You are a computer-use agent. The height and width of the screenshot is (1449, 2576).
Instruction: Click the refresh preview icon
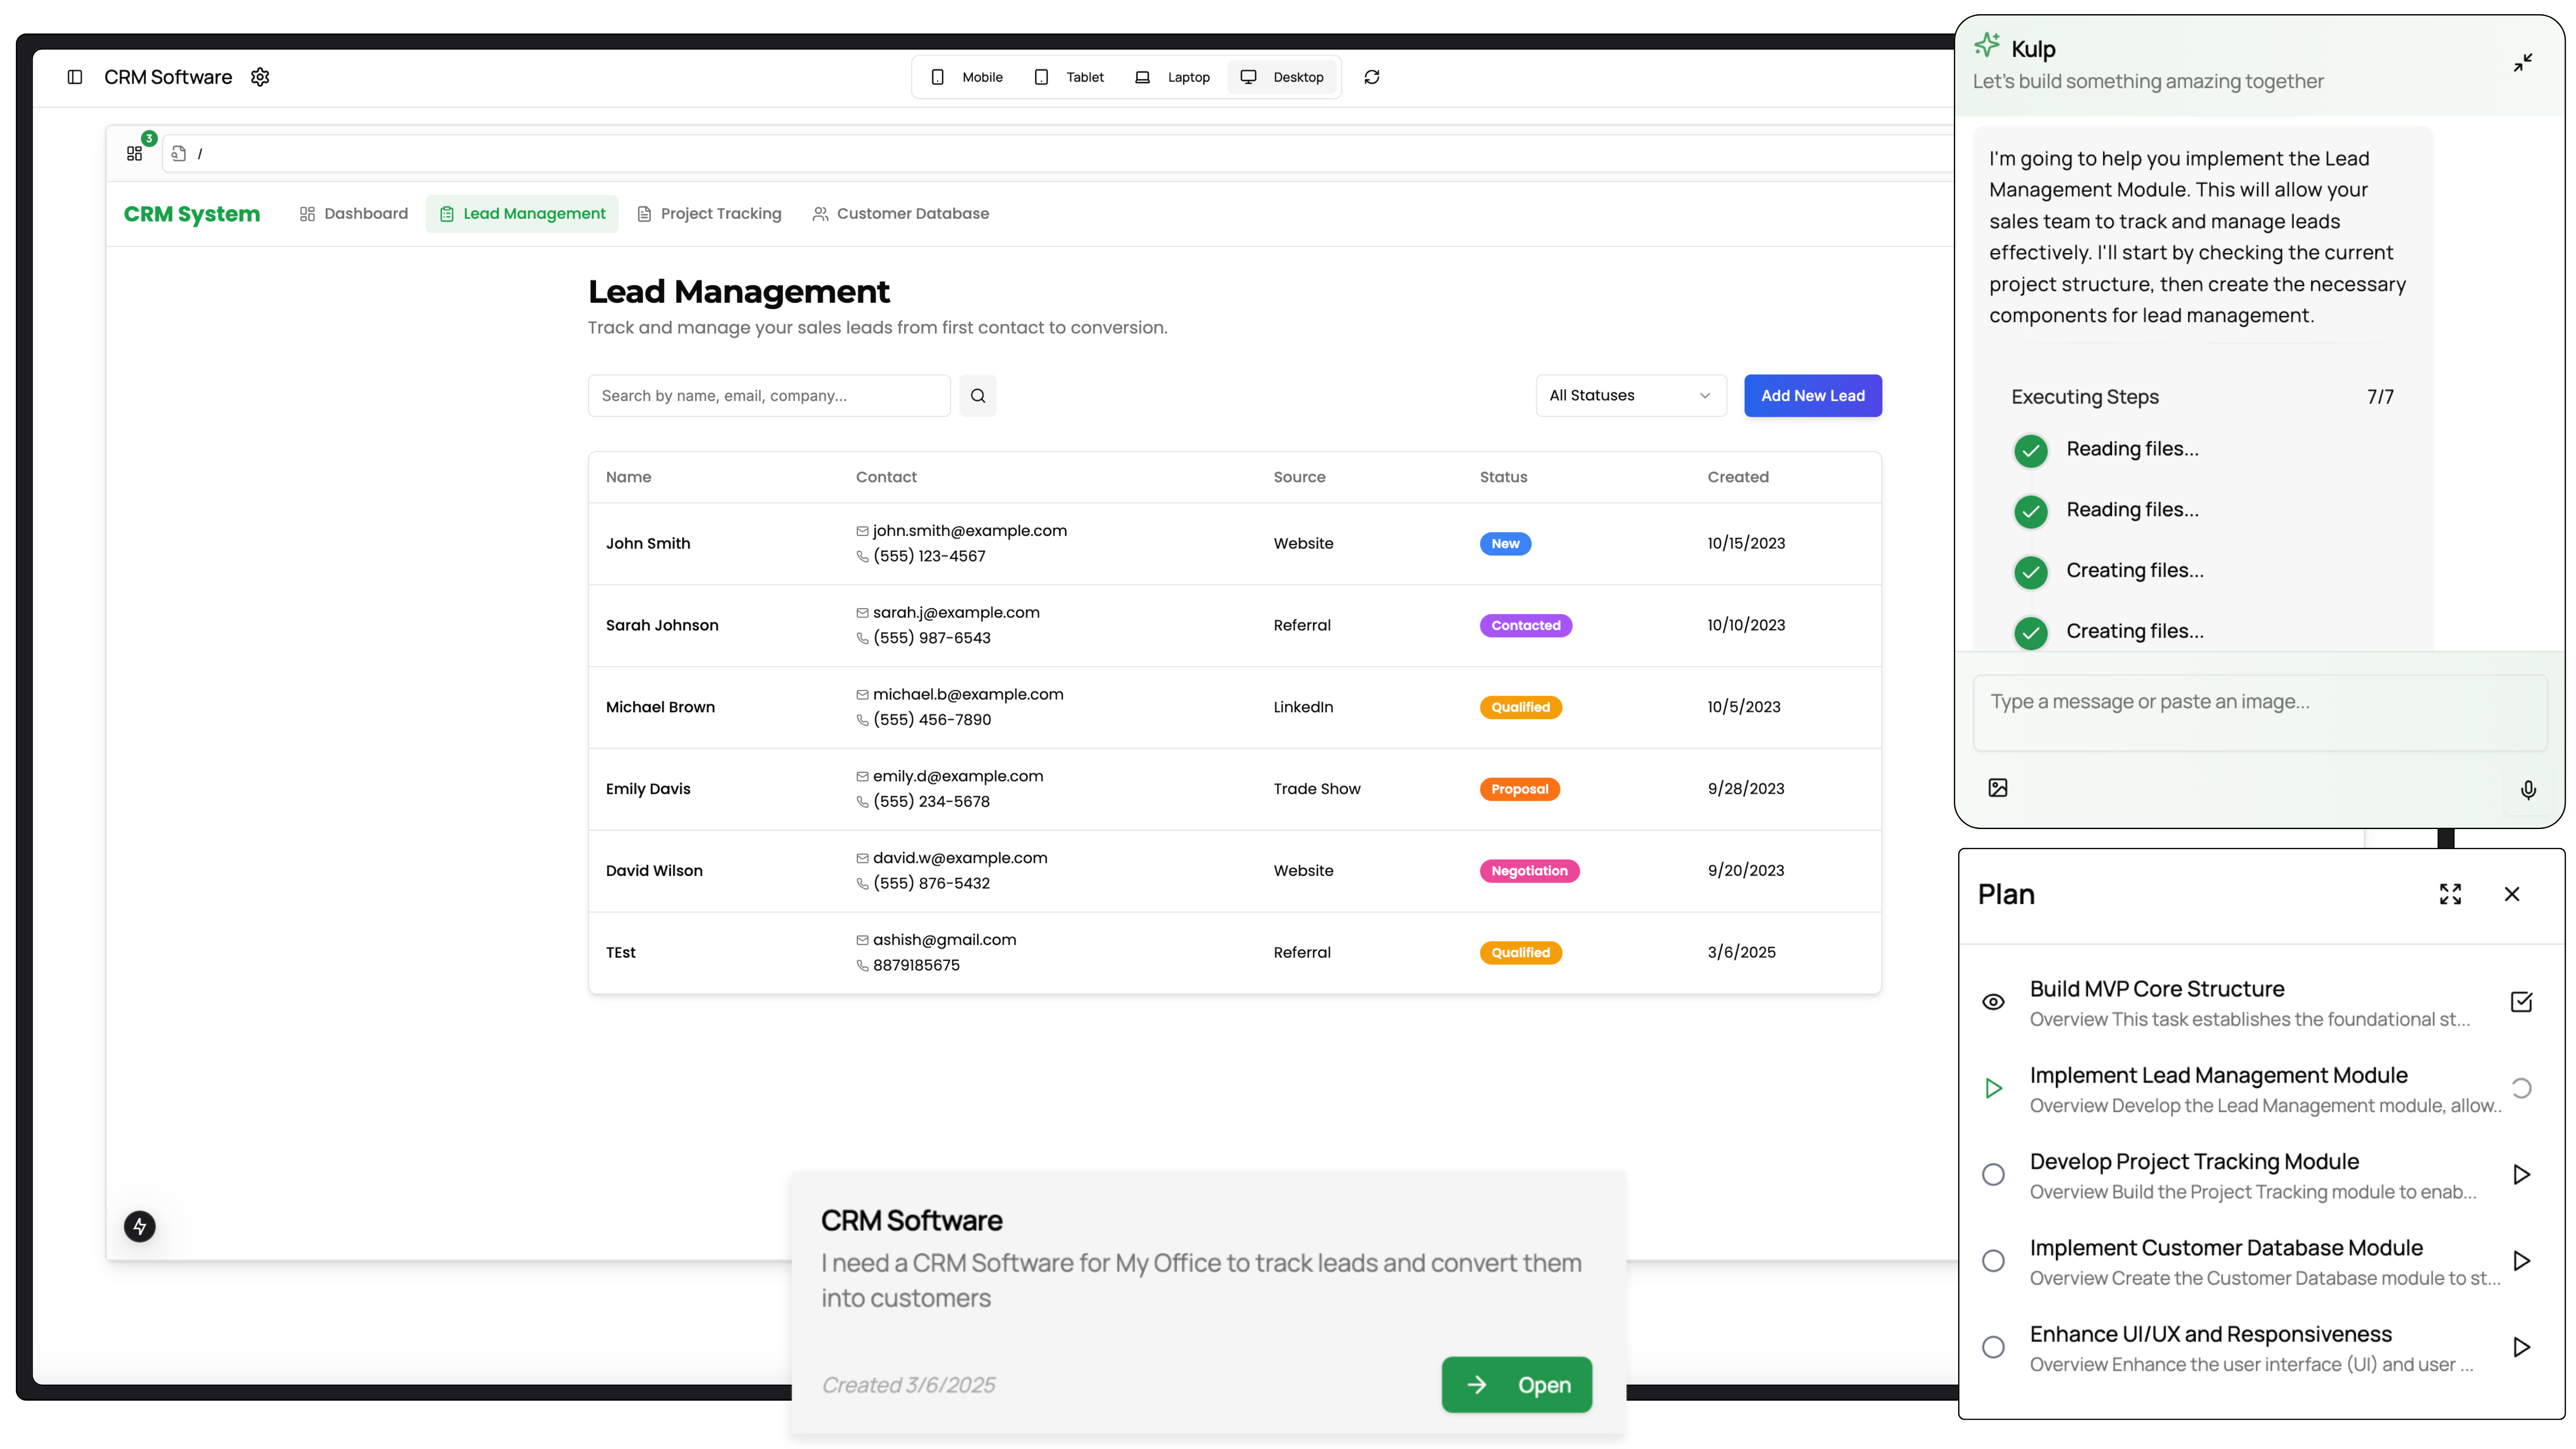pos(1372,77)
